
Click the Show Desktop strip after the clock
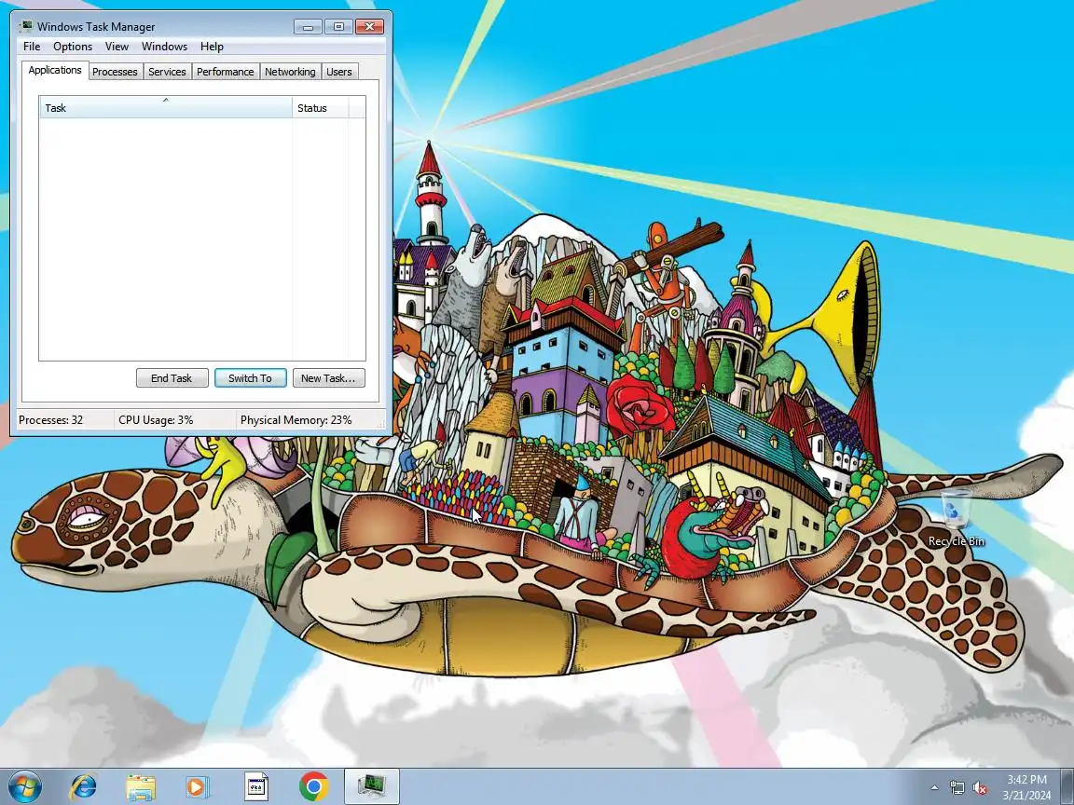(1067, 787)
